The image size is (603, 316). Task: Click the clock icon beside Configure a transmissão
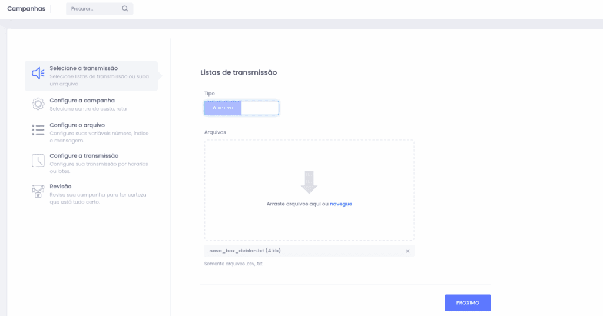click(38, 161)
